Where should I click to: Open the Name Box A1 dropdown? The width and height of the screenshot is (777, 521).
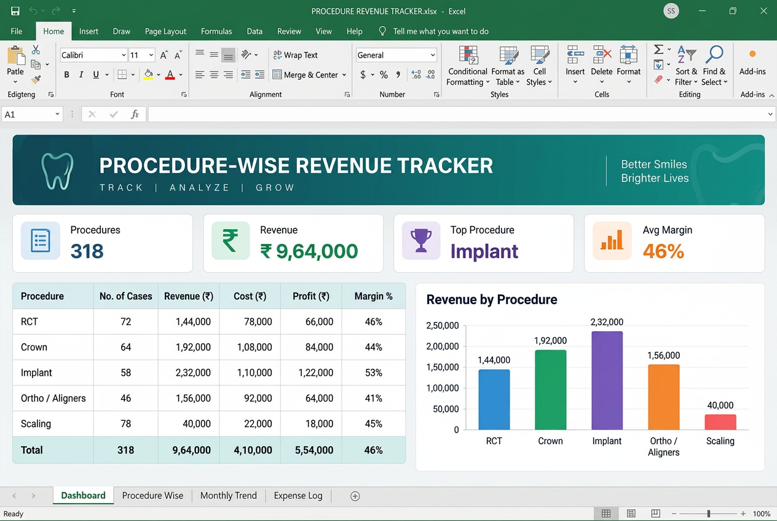click(x=58, y=114)
